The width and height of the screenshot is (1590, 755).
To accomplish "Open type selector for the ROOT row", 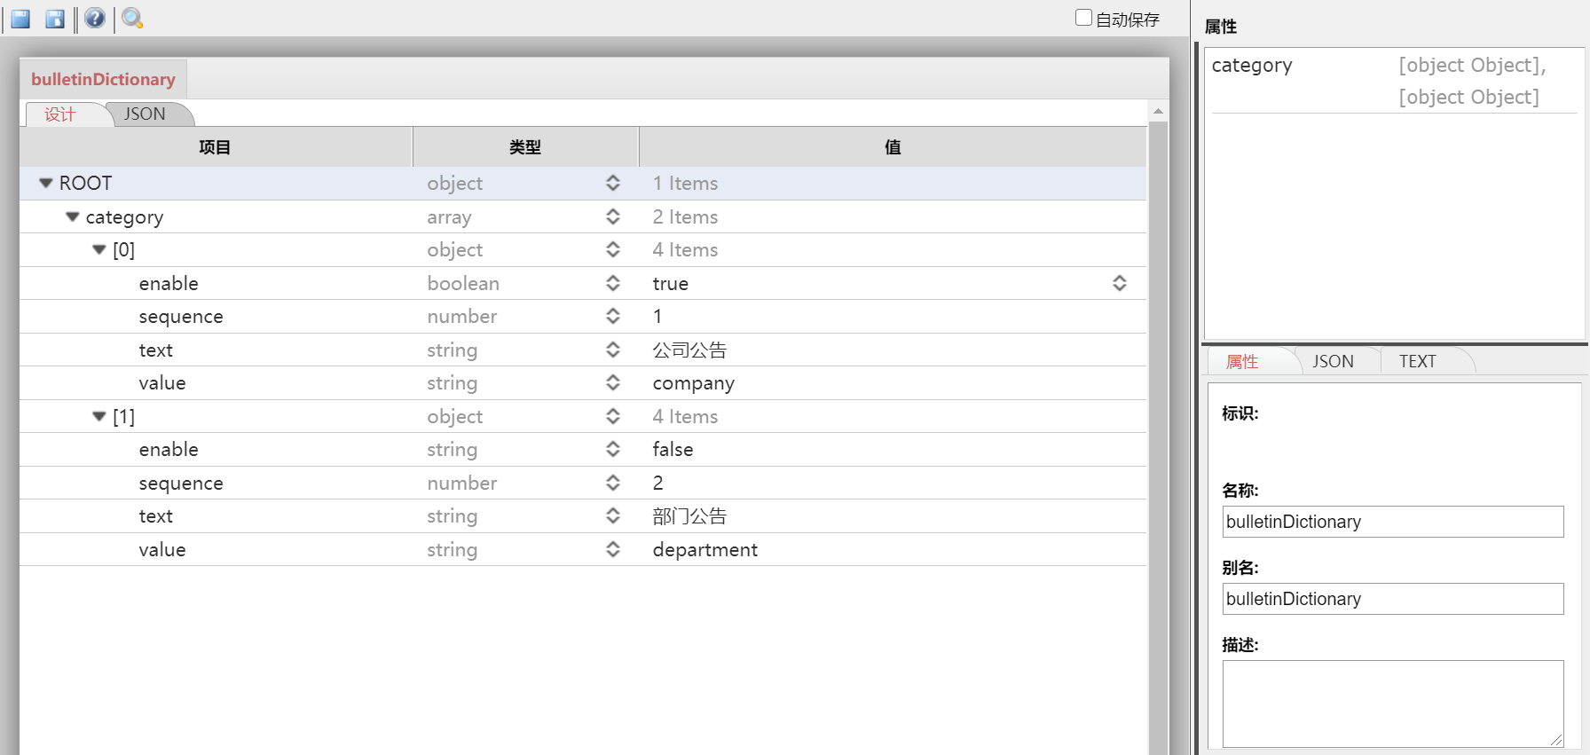I will click(x=612, y=183).
